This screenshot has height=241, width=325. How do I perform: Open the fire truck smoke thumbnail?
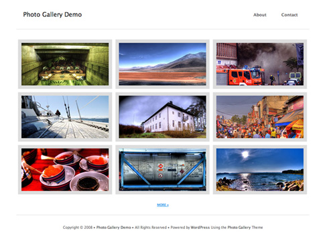(260, 64)
